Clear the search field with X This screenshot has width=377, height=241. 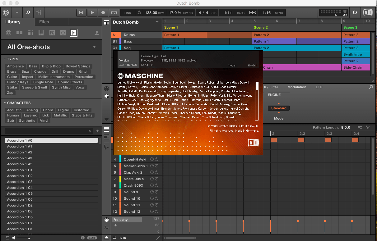(x=90, y=131)
